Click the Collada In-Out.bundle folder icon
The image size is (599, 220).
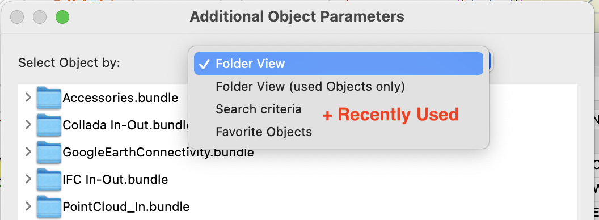[x=49, y=125]
